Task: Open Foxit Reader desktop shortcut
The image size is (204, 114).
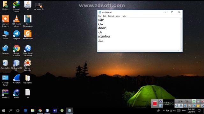Action: coord(28,35)
